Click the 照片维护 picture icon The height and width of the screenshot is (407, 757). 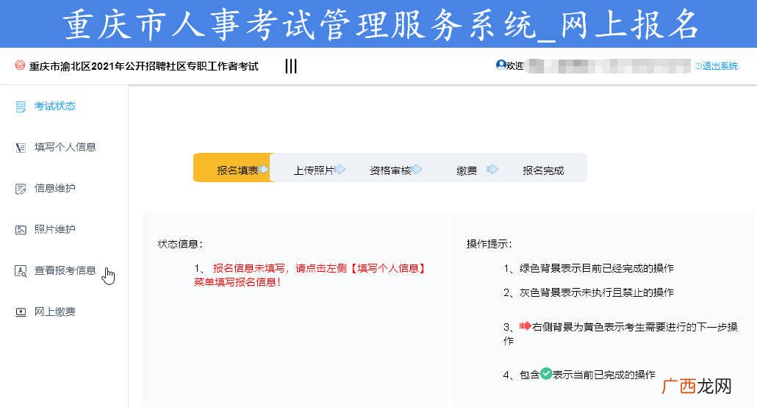point(21,230)
